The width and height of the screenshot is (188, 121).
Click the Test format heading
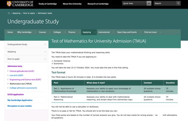58,72
